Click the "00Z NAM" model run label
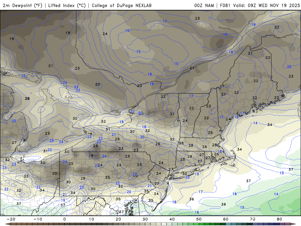Image resolution: width=301 pixels, height=226 pixels. (204, 5)
